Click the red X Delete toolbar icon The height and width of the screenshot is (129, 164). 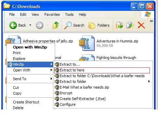click(x=141, y=25)
